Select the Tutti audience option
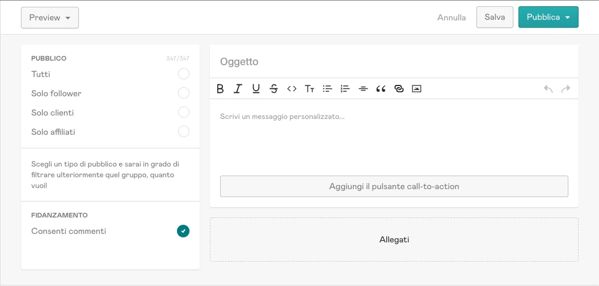The image size is (599, 286). (183, 74)
